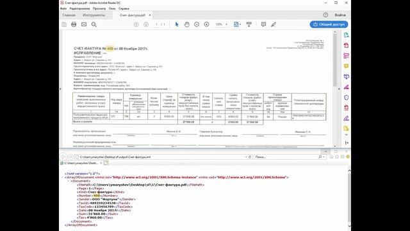Switch to the Инструменты tab

[94, 15]
